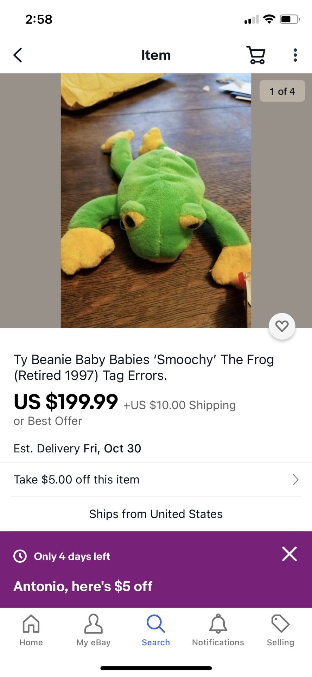Tap the Take $5.00 off this item row

tap(77, 480)
